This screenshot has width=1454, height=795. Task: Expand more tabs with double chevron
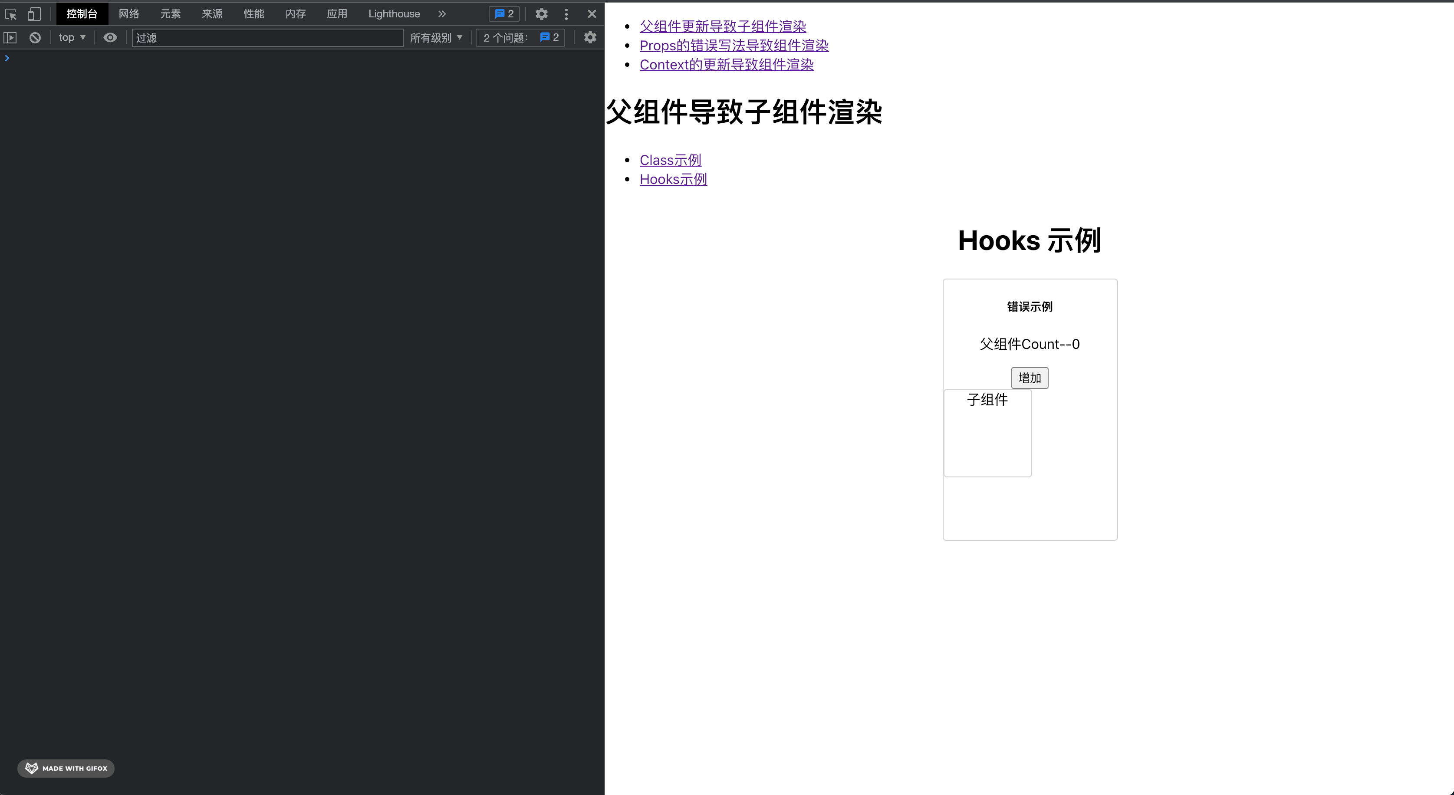point(442,14)
